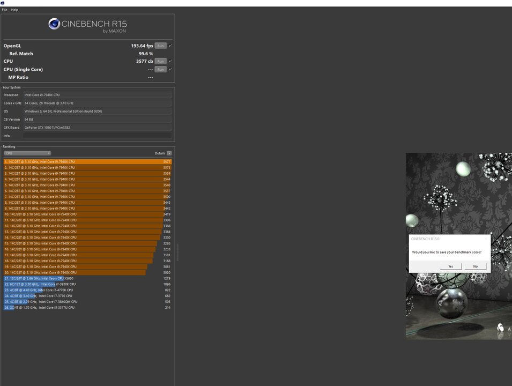The image size is (512, 386).
Task: Run the OpenGL benchmark
Action: pos(160,46)
